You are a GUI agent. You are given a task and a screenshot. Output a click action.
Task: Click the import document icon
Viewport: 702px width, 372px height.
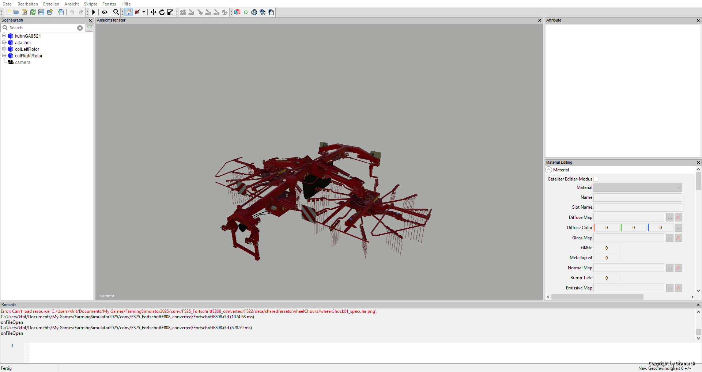tap(61, 12)
